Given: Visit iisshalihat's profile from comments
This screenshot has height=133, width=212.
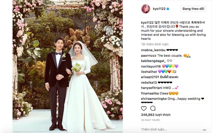Looking at the screenshot, I should 149,72.
